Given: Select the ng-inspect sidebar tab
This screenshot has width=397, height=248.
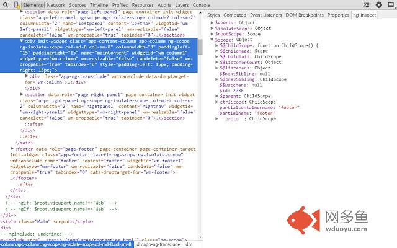Looking at the screenshot, I should pos(364,15).
